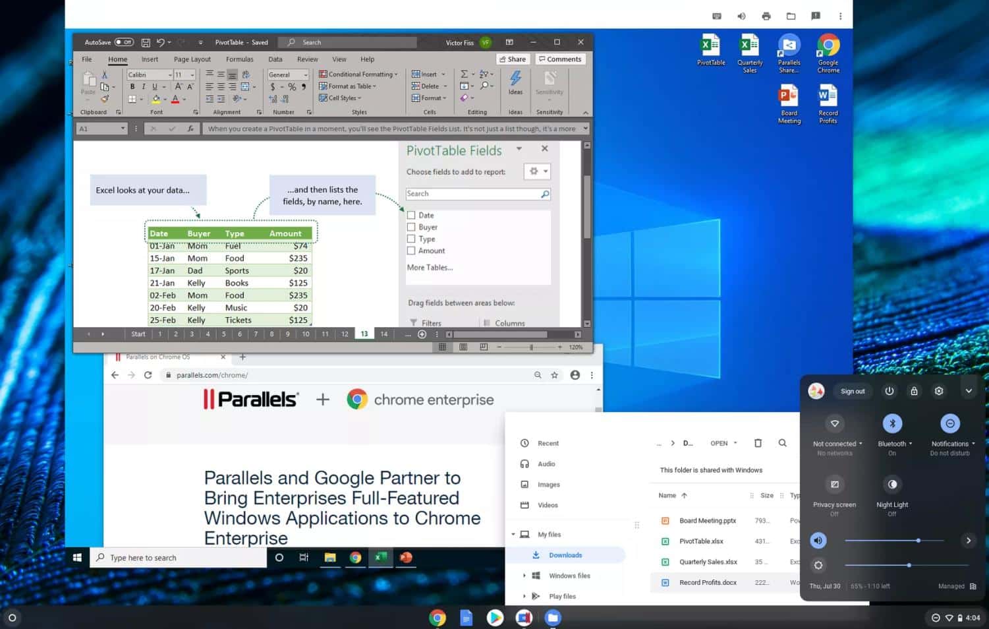Reload the Parallels page in Chrome

click(x=148, y=375)
